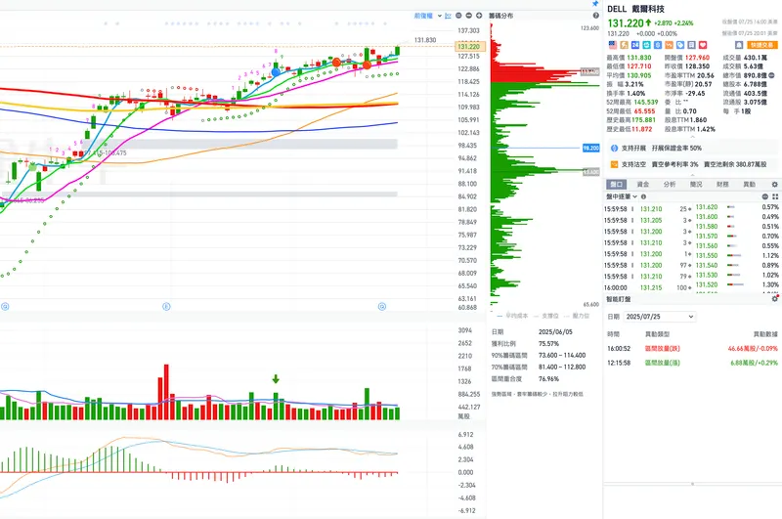The image size is (782, 519).
Task: Click the blue tag icon in the stock header
Action: point(680,45)
